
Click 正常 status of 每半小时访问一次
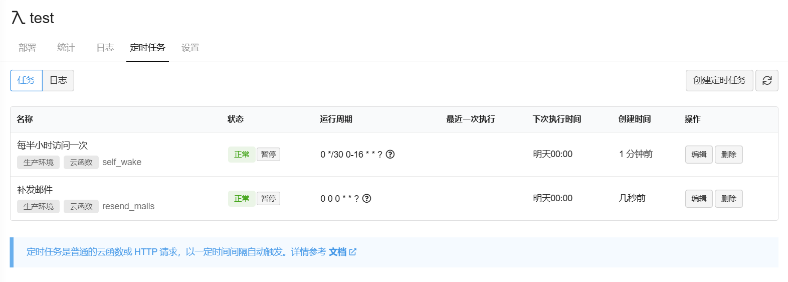point(242,154)
